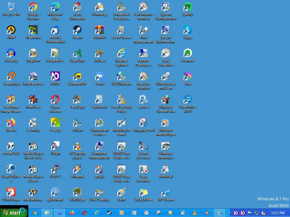Image resolution: width=290 pixels, height=217 pixels.
Task: Click the Launchy shortcut
Action: coord(33,125)
